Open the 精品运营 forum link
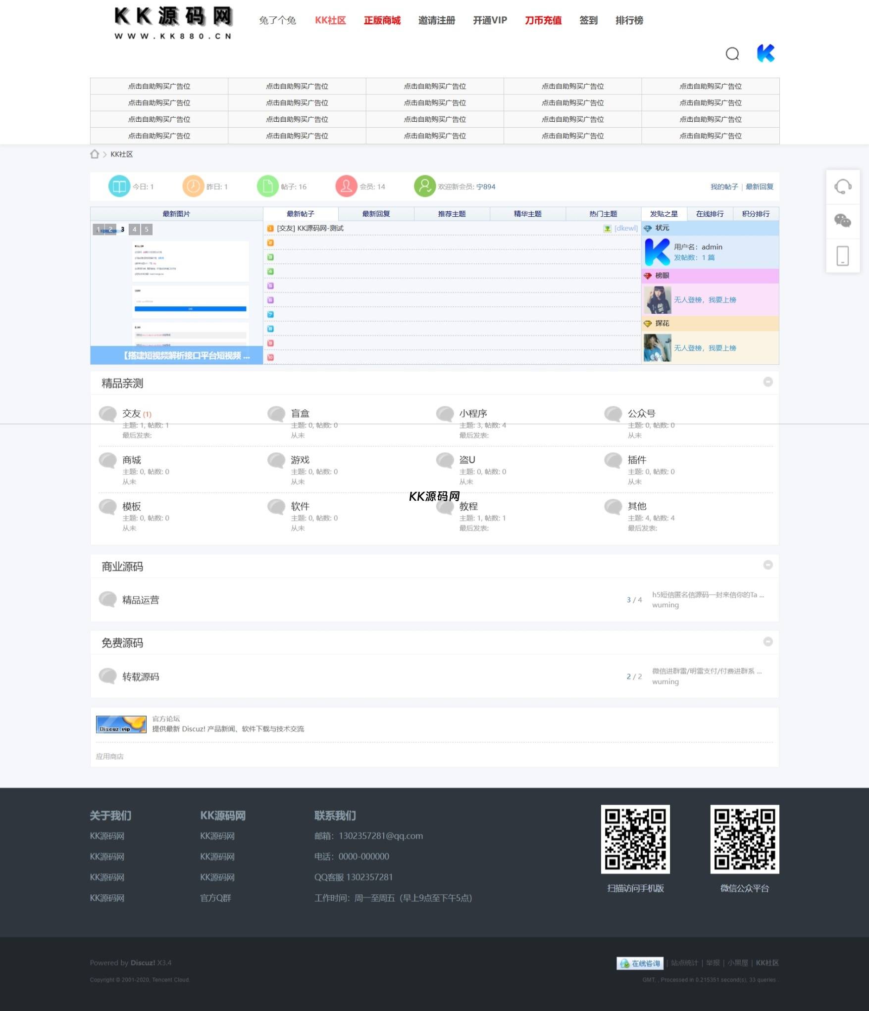869x1011 pixels. point(141,600)
